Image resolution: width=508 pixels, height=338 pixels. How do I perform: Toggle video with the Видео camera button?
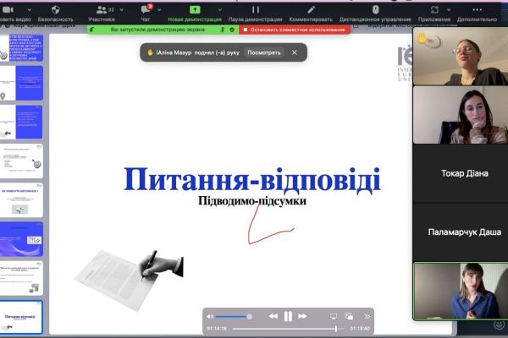15,11
